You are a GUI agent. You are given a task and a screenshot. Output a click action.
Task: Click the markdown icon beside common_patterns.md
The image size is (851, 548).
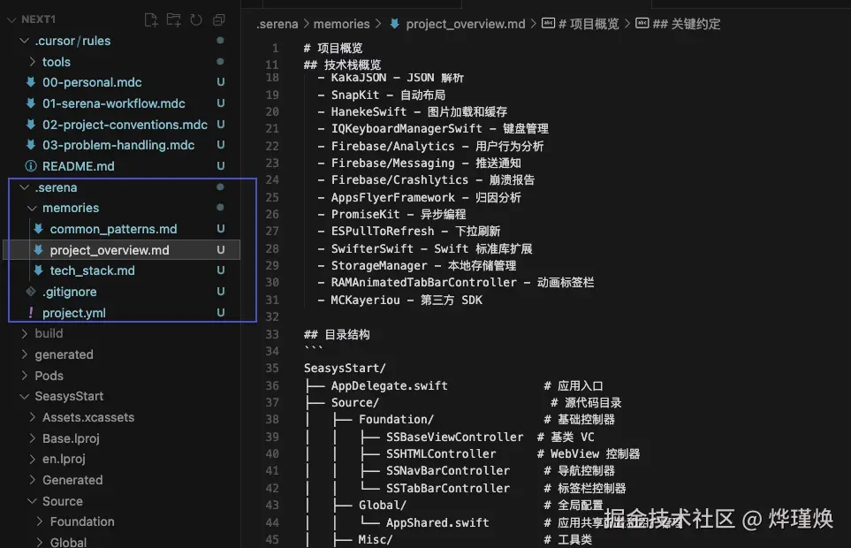(39, 229)
